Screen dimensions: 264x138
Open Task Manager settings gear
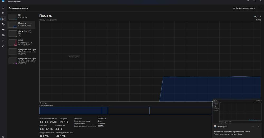coord(3,137)
